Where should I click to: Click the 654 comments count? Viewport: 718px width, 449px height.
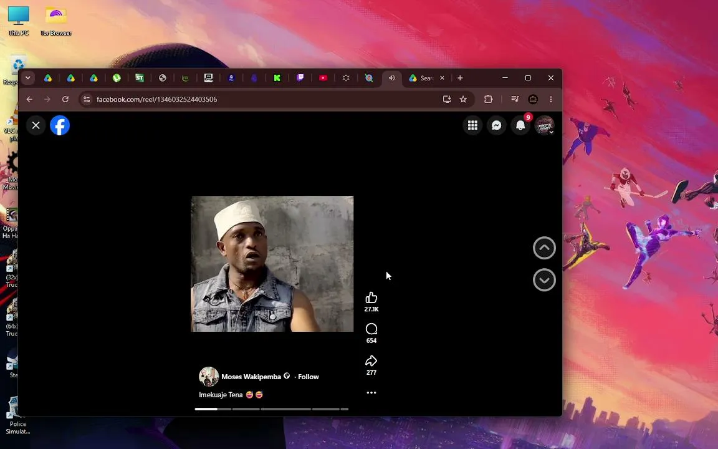[371, 340]
